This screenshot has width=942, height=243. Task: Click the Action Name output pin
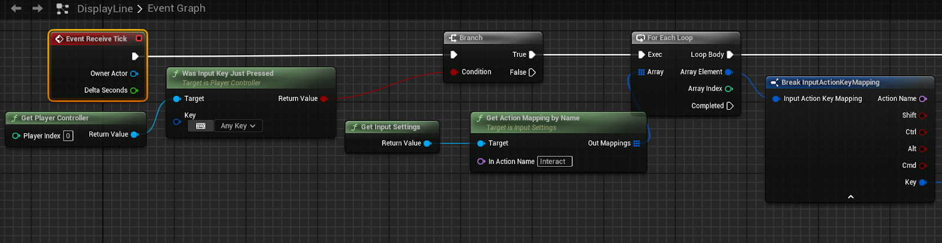pyautogui.click(x=923, y=99)
